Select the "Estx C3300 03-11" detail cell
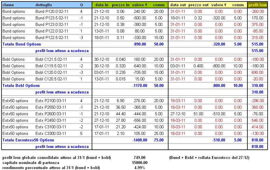 tap(51, 133)
